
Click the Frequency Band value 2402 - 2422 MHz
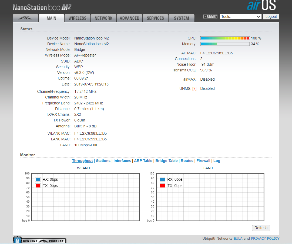point(88,103)
